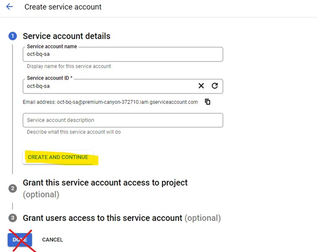Click the Create service account page title
The height and width of the screenshot is (252, 317).
pos(63,7)
